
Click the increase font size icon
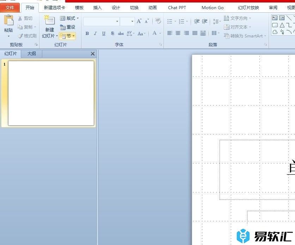(139, 22)
